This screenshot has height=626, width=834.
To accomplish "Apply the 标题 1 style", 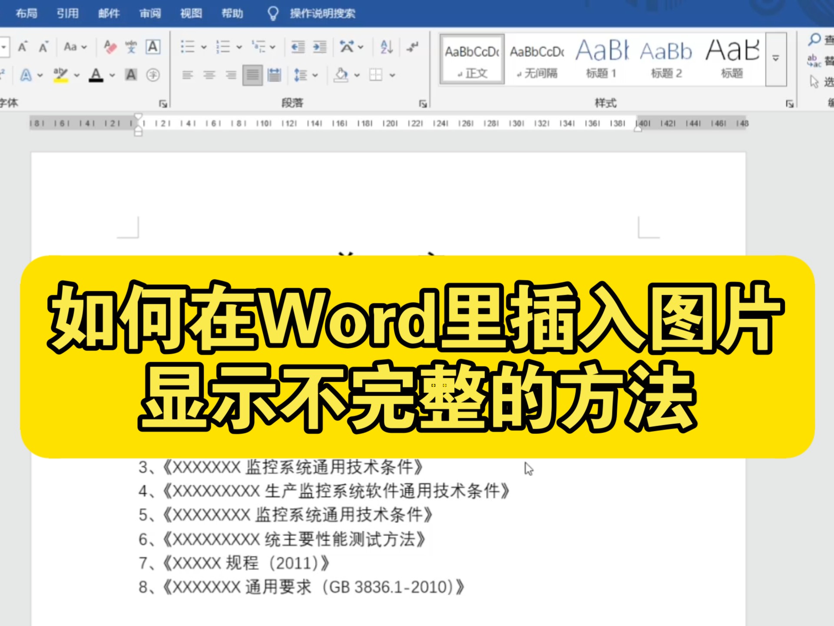I will pyautogui.click(x=602, y=59).
